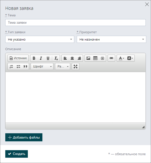Expand the Тип заявки dropdown
Viewport: 151px width, 163px height.
(x=40, y=39)
